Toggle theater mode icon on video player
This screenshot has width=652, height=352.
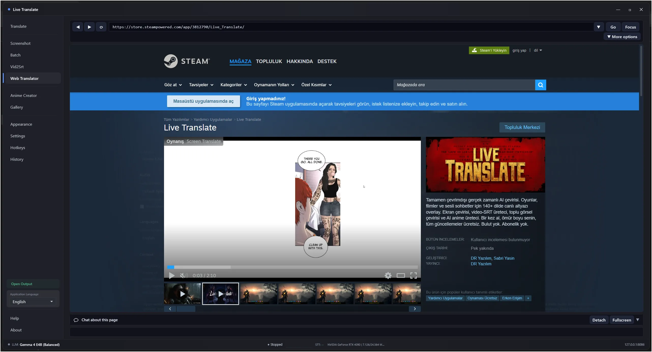point(401,275)
